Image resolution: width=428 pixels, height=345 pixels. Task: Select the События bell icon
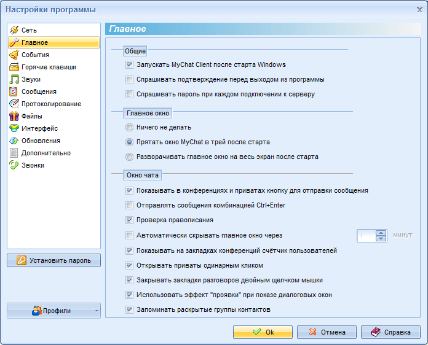[x=14, y=55]
